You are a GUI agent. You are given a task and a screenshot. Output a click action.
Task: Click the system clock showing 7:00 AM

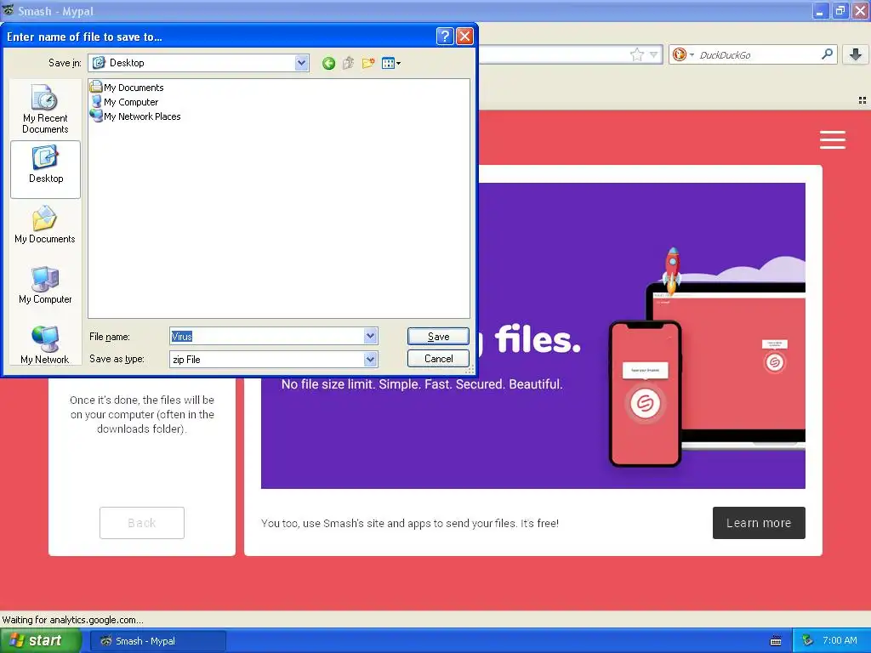click(x=840, y=640)
